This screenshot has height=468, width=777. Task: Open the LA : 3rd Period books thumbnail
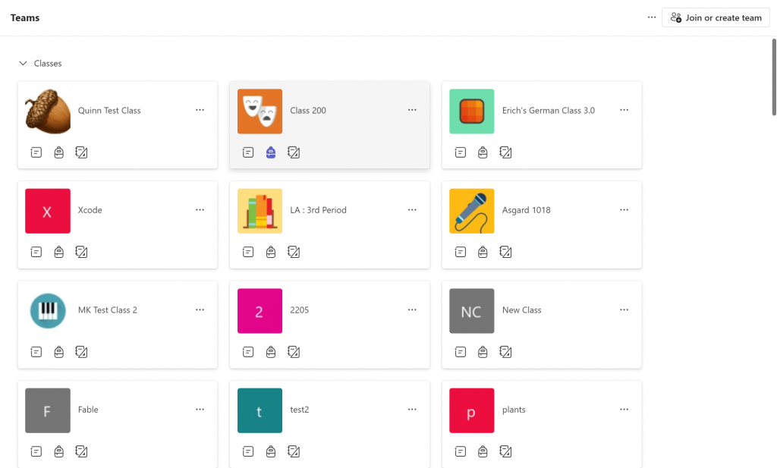(260, 211)
